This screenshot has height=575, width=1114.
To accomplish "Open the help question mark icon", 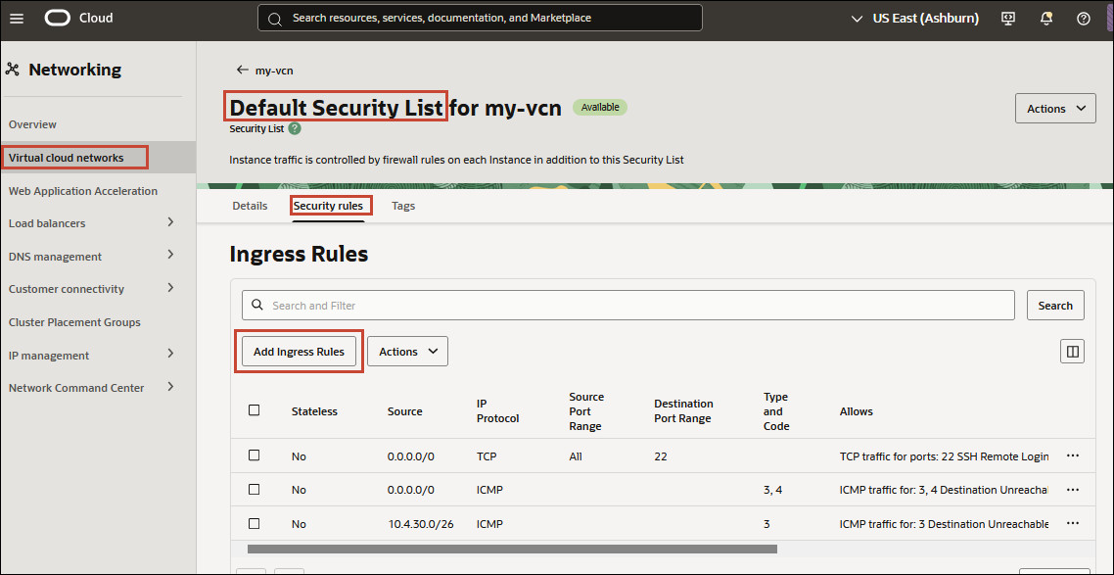I will click(x=1083, y=18).
